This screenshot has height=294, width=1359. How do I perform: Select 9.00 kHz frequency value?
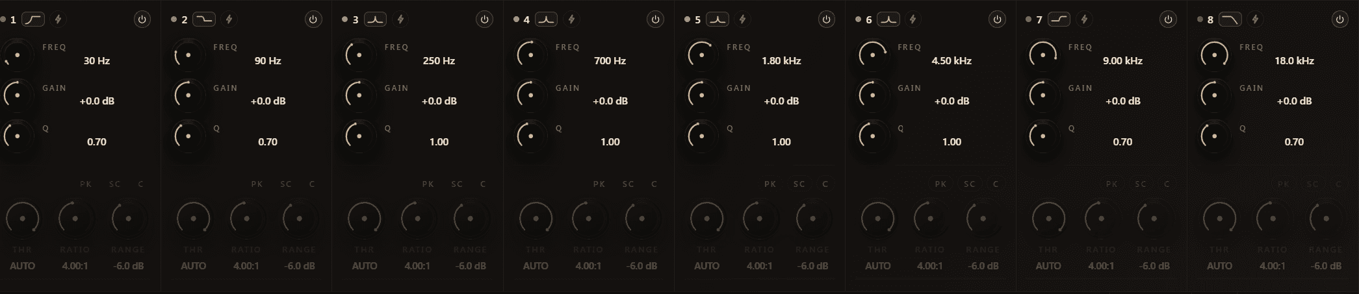(x=1122, y=61)
